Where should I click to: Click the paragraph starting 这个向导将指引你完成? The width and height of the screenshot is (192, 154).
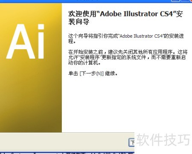126,39
